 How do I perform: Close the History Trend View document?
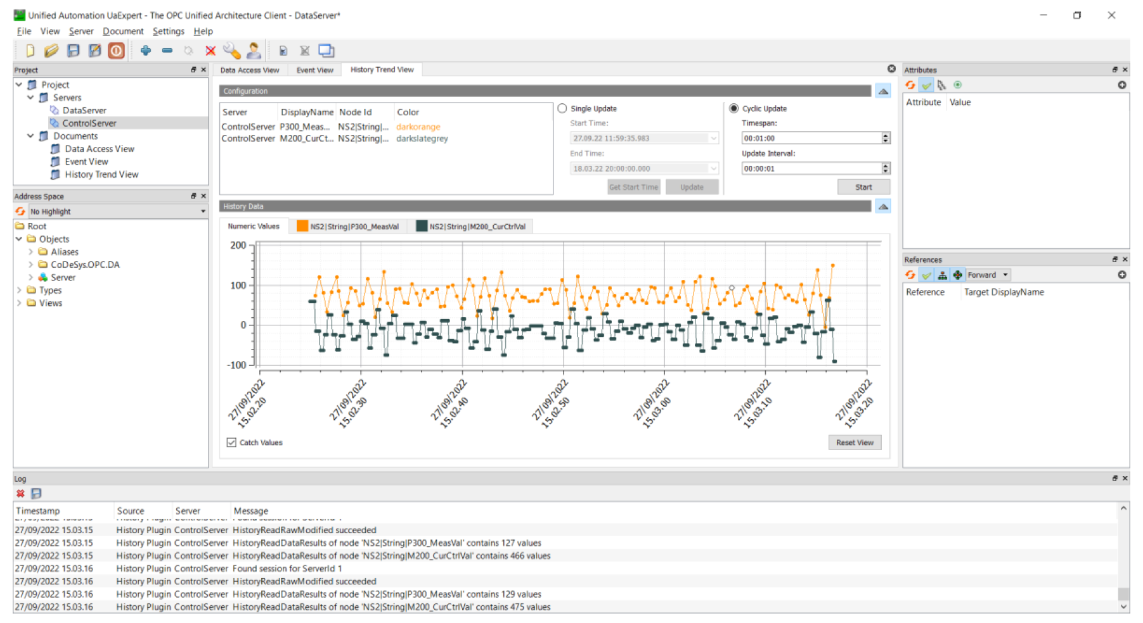pyautogui.click(x=891, y=69)
